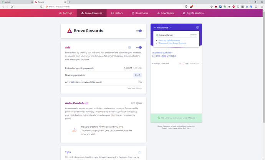The width and height of the screenshot is (265, 160).
Task: Close the Rewards browser tab
Action: [65, 2]
